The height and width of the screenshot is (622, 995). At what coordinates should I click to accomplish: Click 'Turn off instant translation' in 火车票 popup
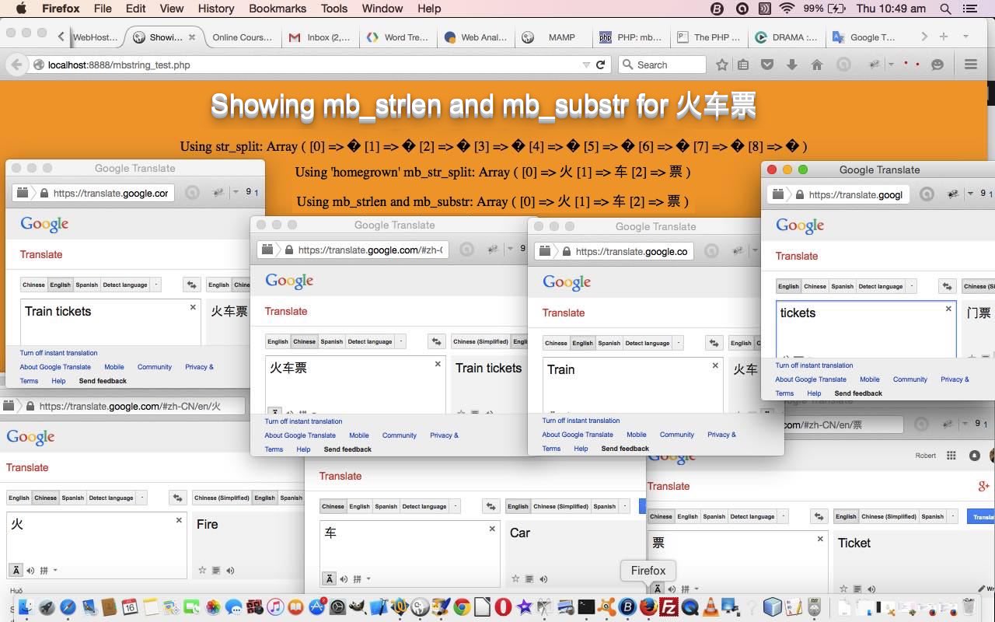pos(303,421)
